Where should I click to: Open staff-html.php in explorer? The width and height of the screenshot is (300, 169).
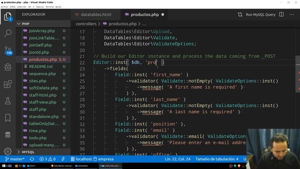coord(43,95)
